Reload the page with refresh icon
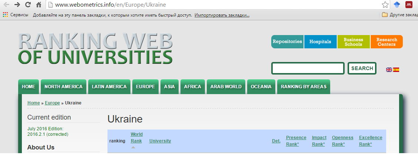This screenshot has width=418, height=155. click(x=28, y=5)
